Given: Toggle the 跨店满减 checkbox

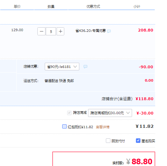Looking at the screenshot, I should point(69,113).
